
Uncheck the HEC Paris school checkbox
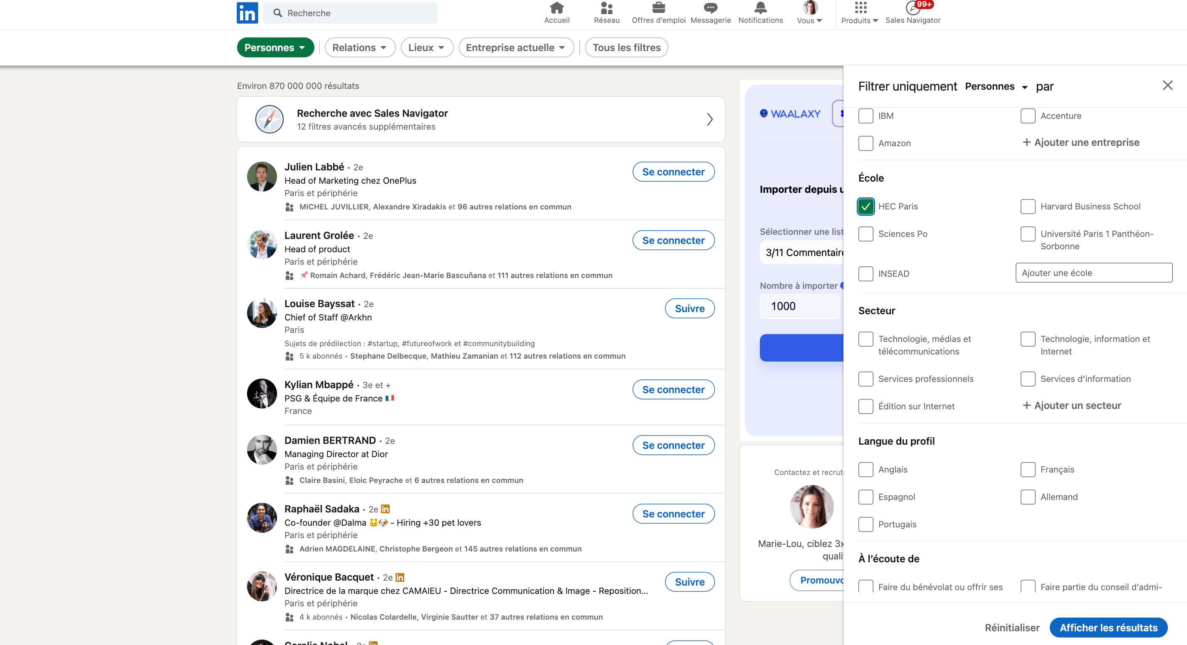[x=866, y=206]
